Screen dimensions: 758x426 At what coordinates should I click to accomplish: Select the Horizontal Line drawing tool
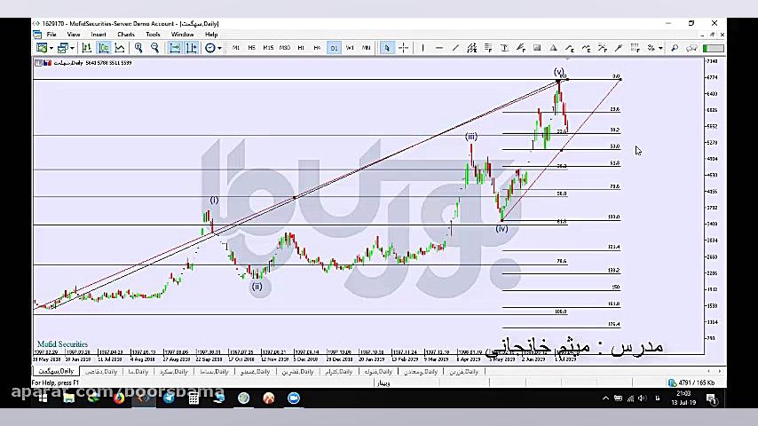point(439,48)
